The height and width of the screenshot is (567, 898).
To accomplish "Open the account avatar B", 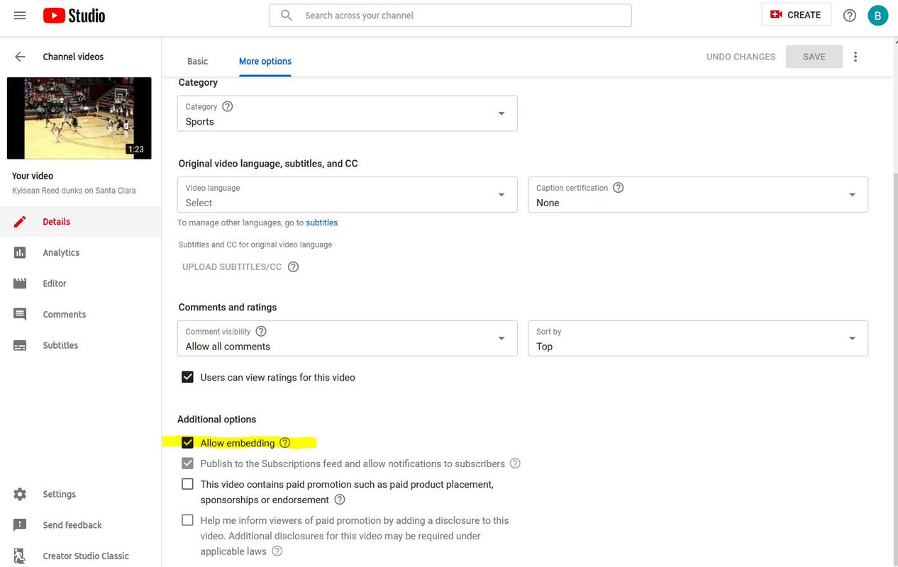I will [878, 15].
